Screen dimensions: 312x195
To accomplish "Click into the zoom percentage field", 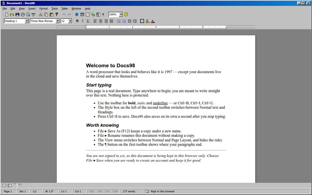I will (114, 15).
